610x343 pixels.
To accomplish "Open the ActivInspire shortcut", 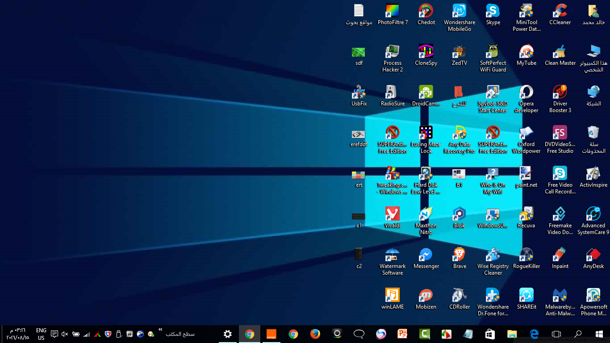I will (x=593, y=177).
